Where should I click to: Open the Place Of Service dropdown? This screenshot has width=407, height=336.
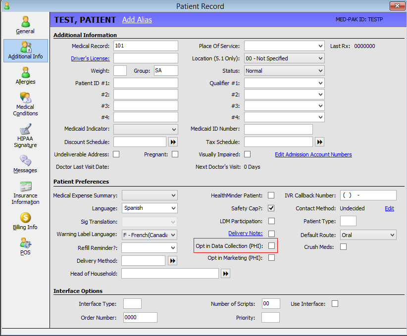coord(284,46)
